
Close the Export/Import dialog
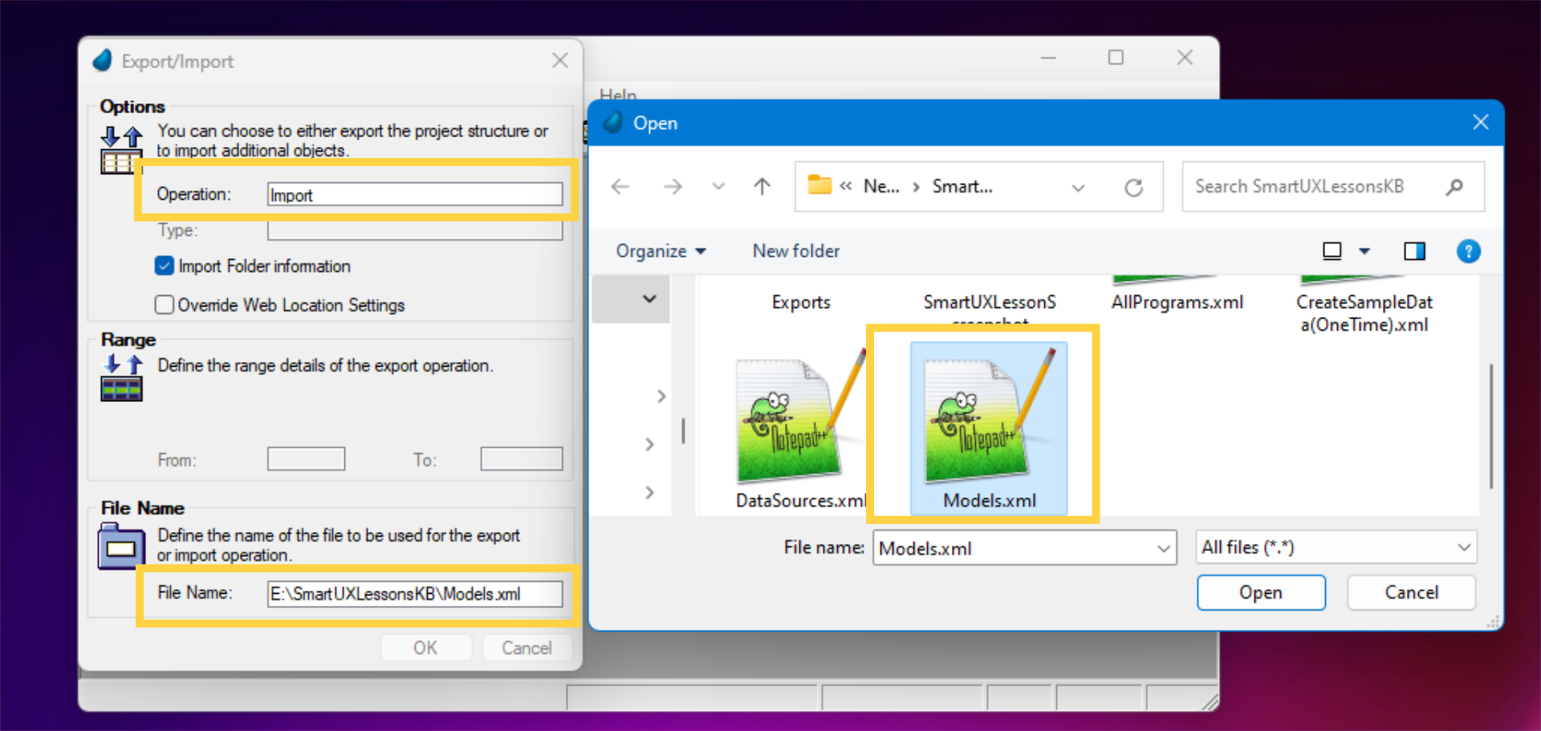pos(560,61)
